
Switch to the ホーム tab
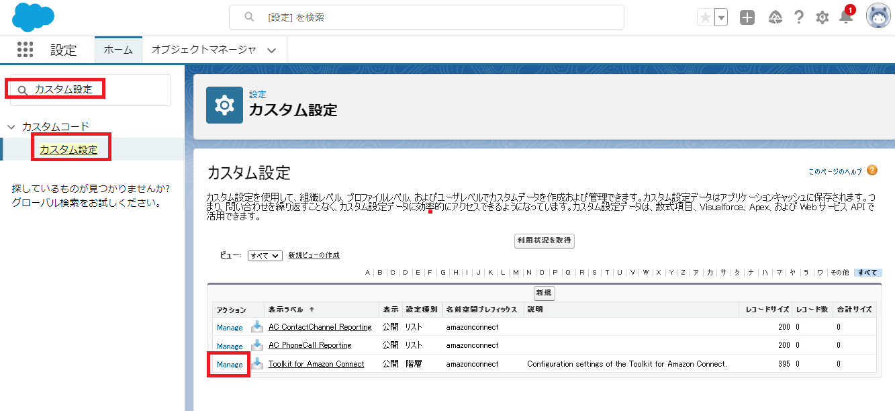(x=118, y=50)
